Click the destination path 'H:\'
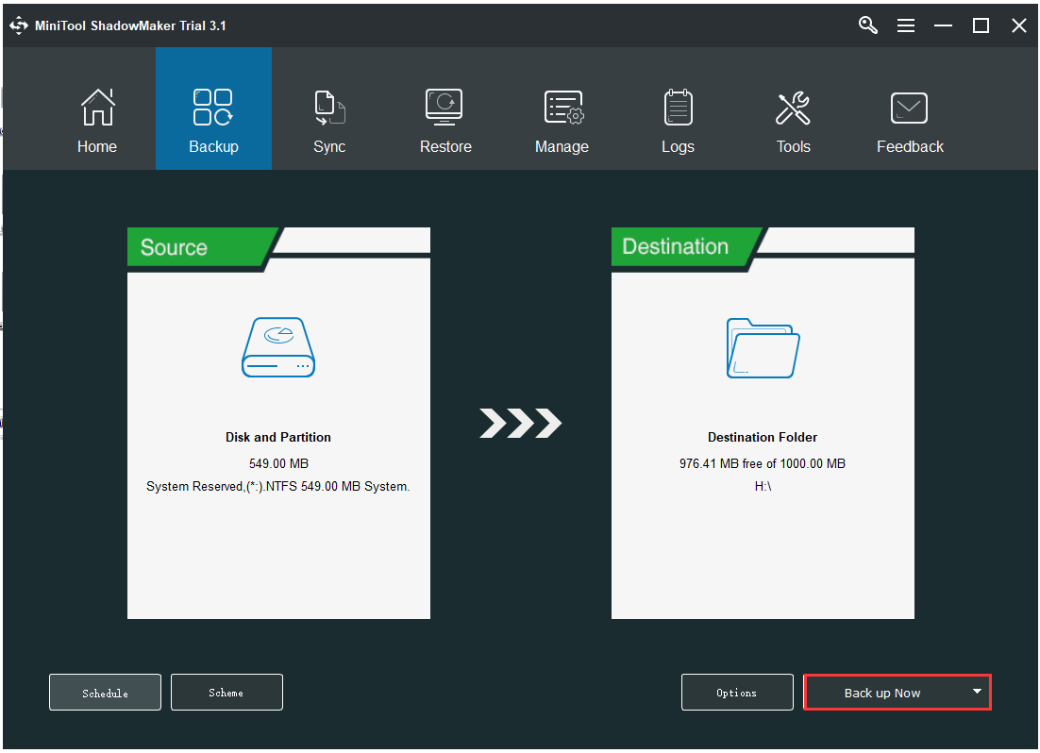 (763, 486)
